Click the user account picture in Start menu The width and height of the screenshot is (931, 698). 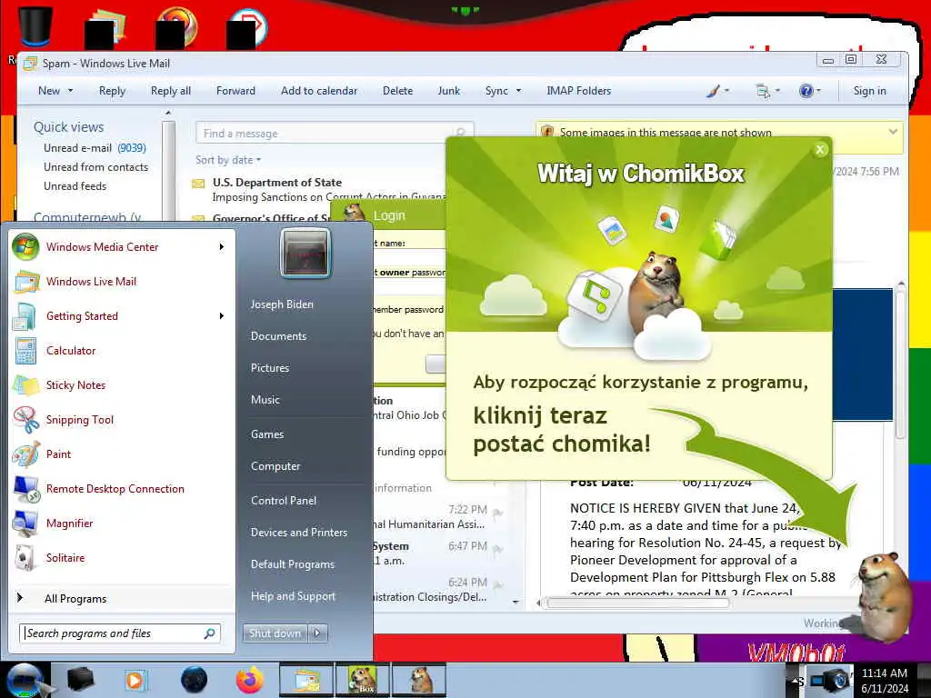305,253
